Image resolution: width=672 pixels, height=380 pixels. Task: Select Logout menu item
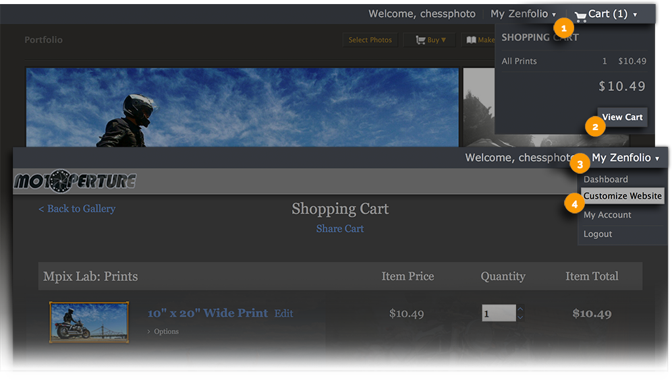click(597, 234)
